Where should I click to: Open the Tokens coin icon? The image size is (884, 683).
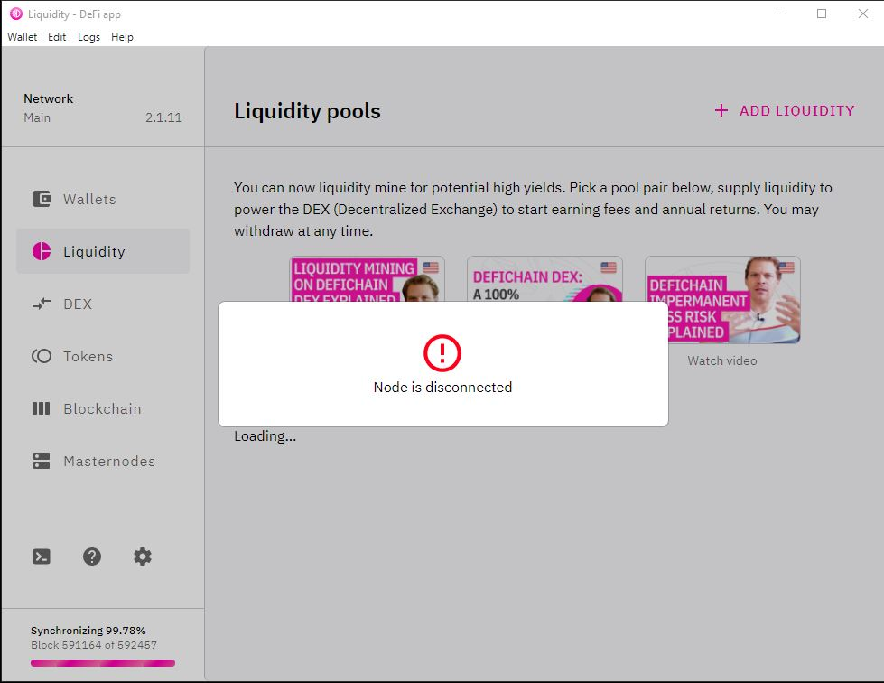(42, 356)
